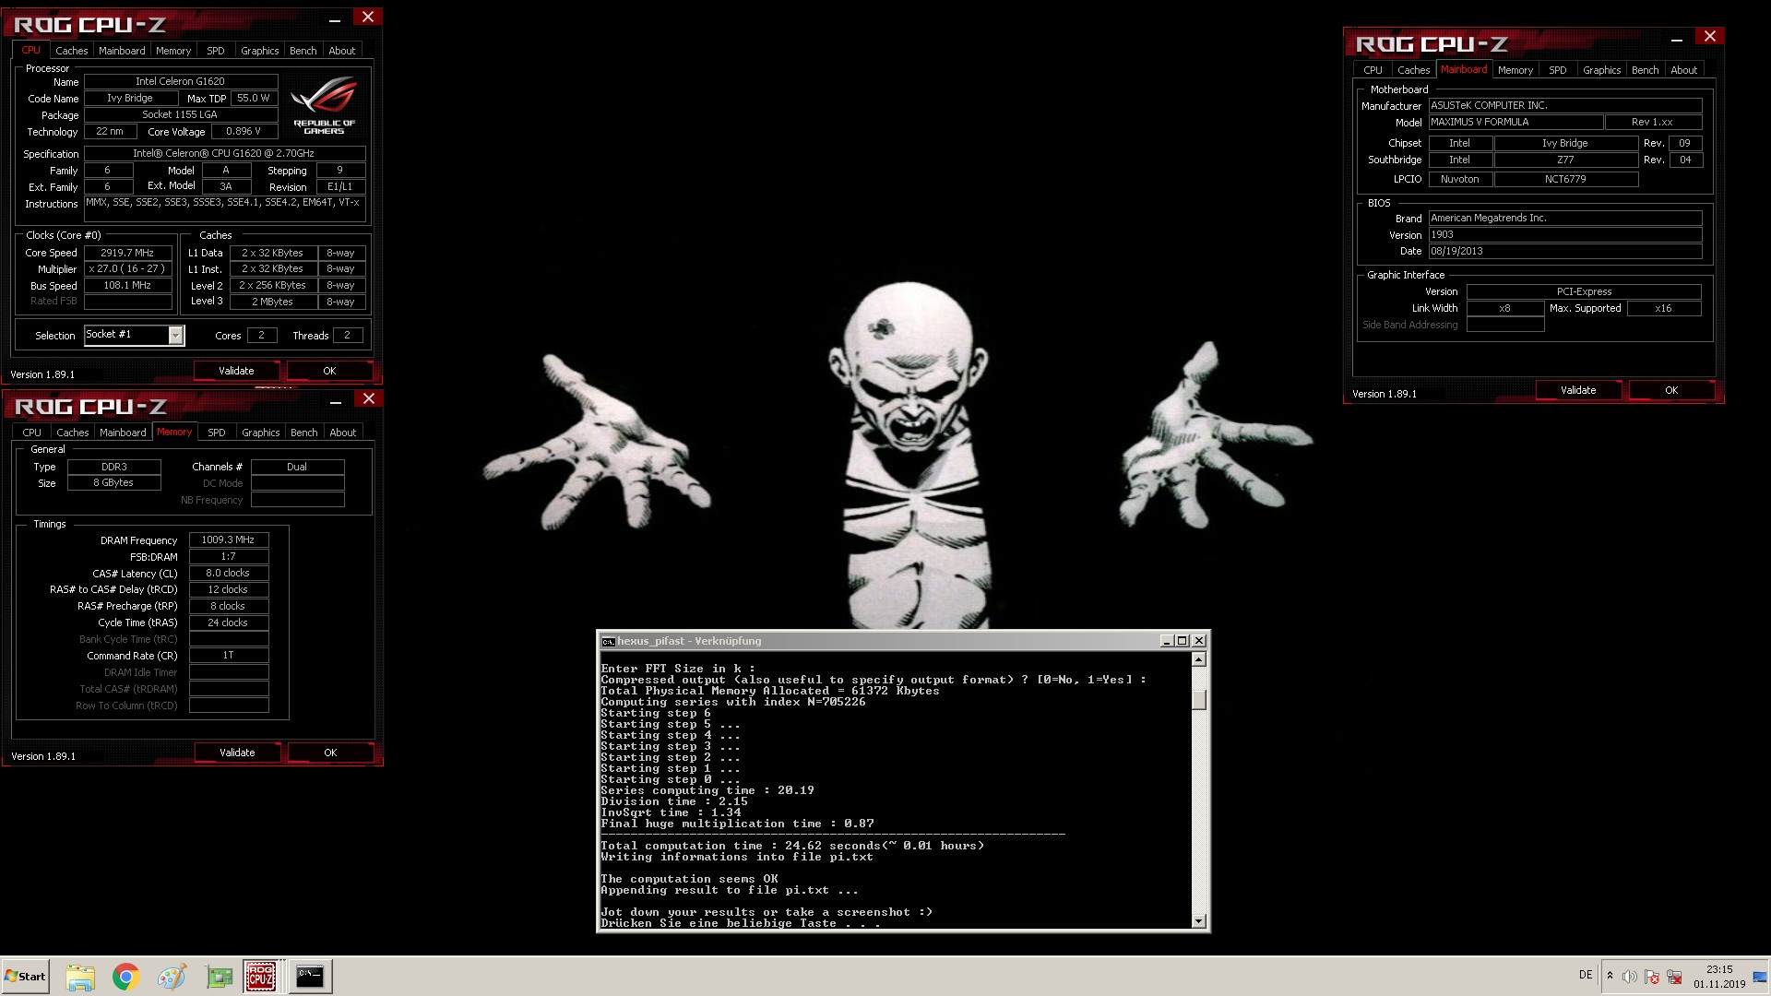Open Mainboard tab in Memory window
The image size is (1771, 996).
tap(123, 433)
